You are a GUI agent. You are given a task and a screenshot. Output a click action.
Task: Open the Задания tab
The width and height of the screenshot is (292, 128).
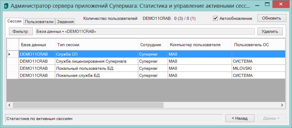coord(65,22)
